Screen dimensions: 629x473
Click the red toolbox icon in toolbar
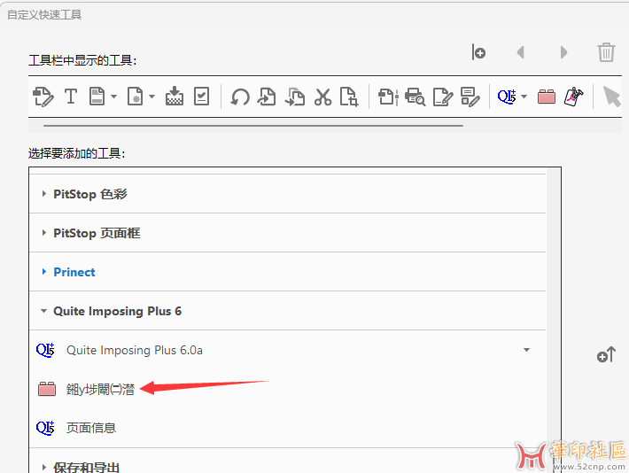point(547,97)
